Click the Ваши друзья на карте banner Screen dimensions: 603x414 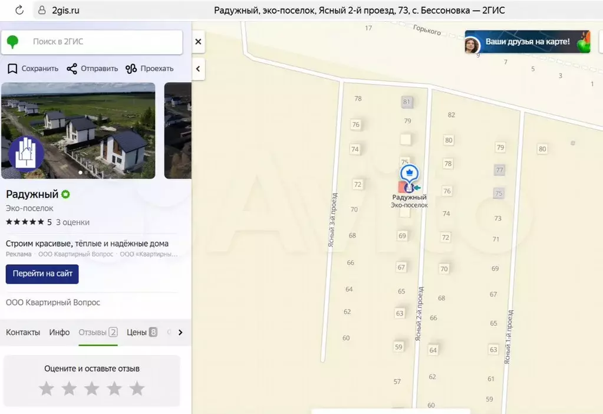tap(527, 42)
